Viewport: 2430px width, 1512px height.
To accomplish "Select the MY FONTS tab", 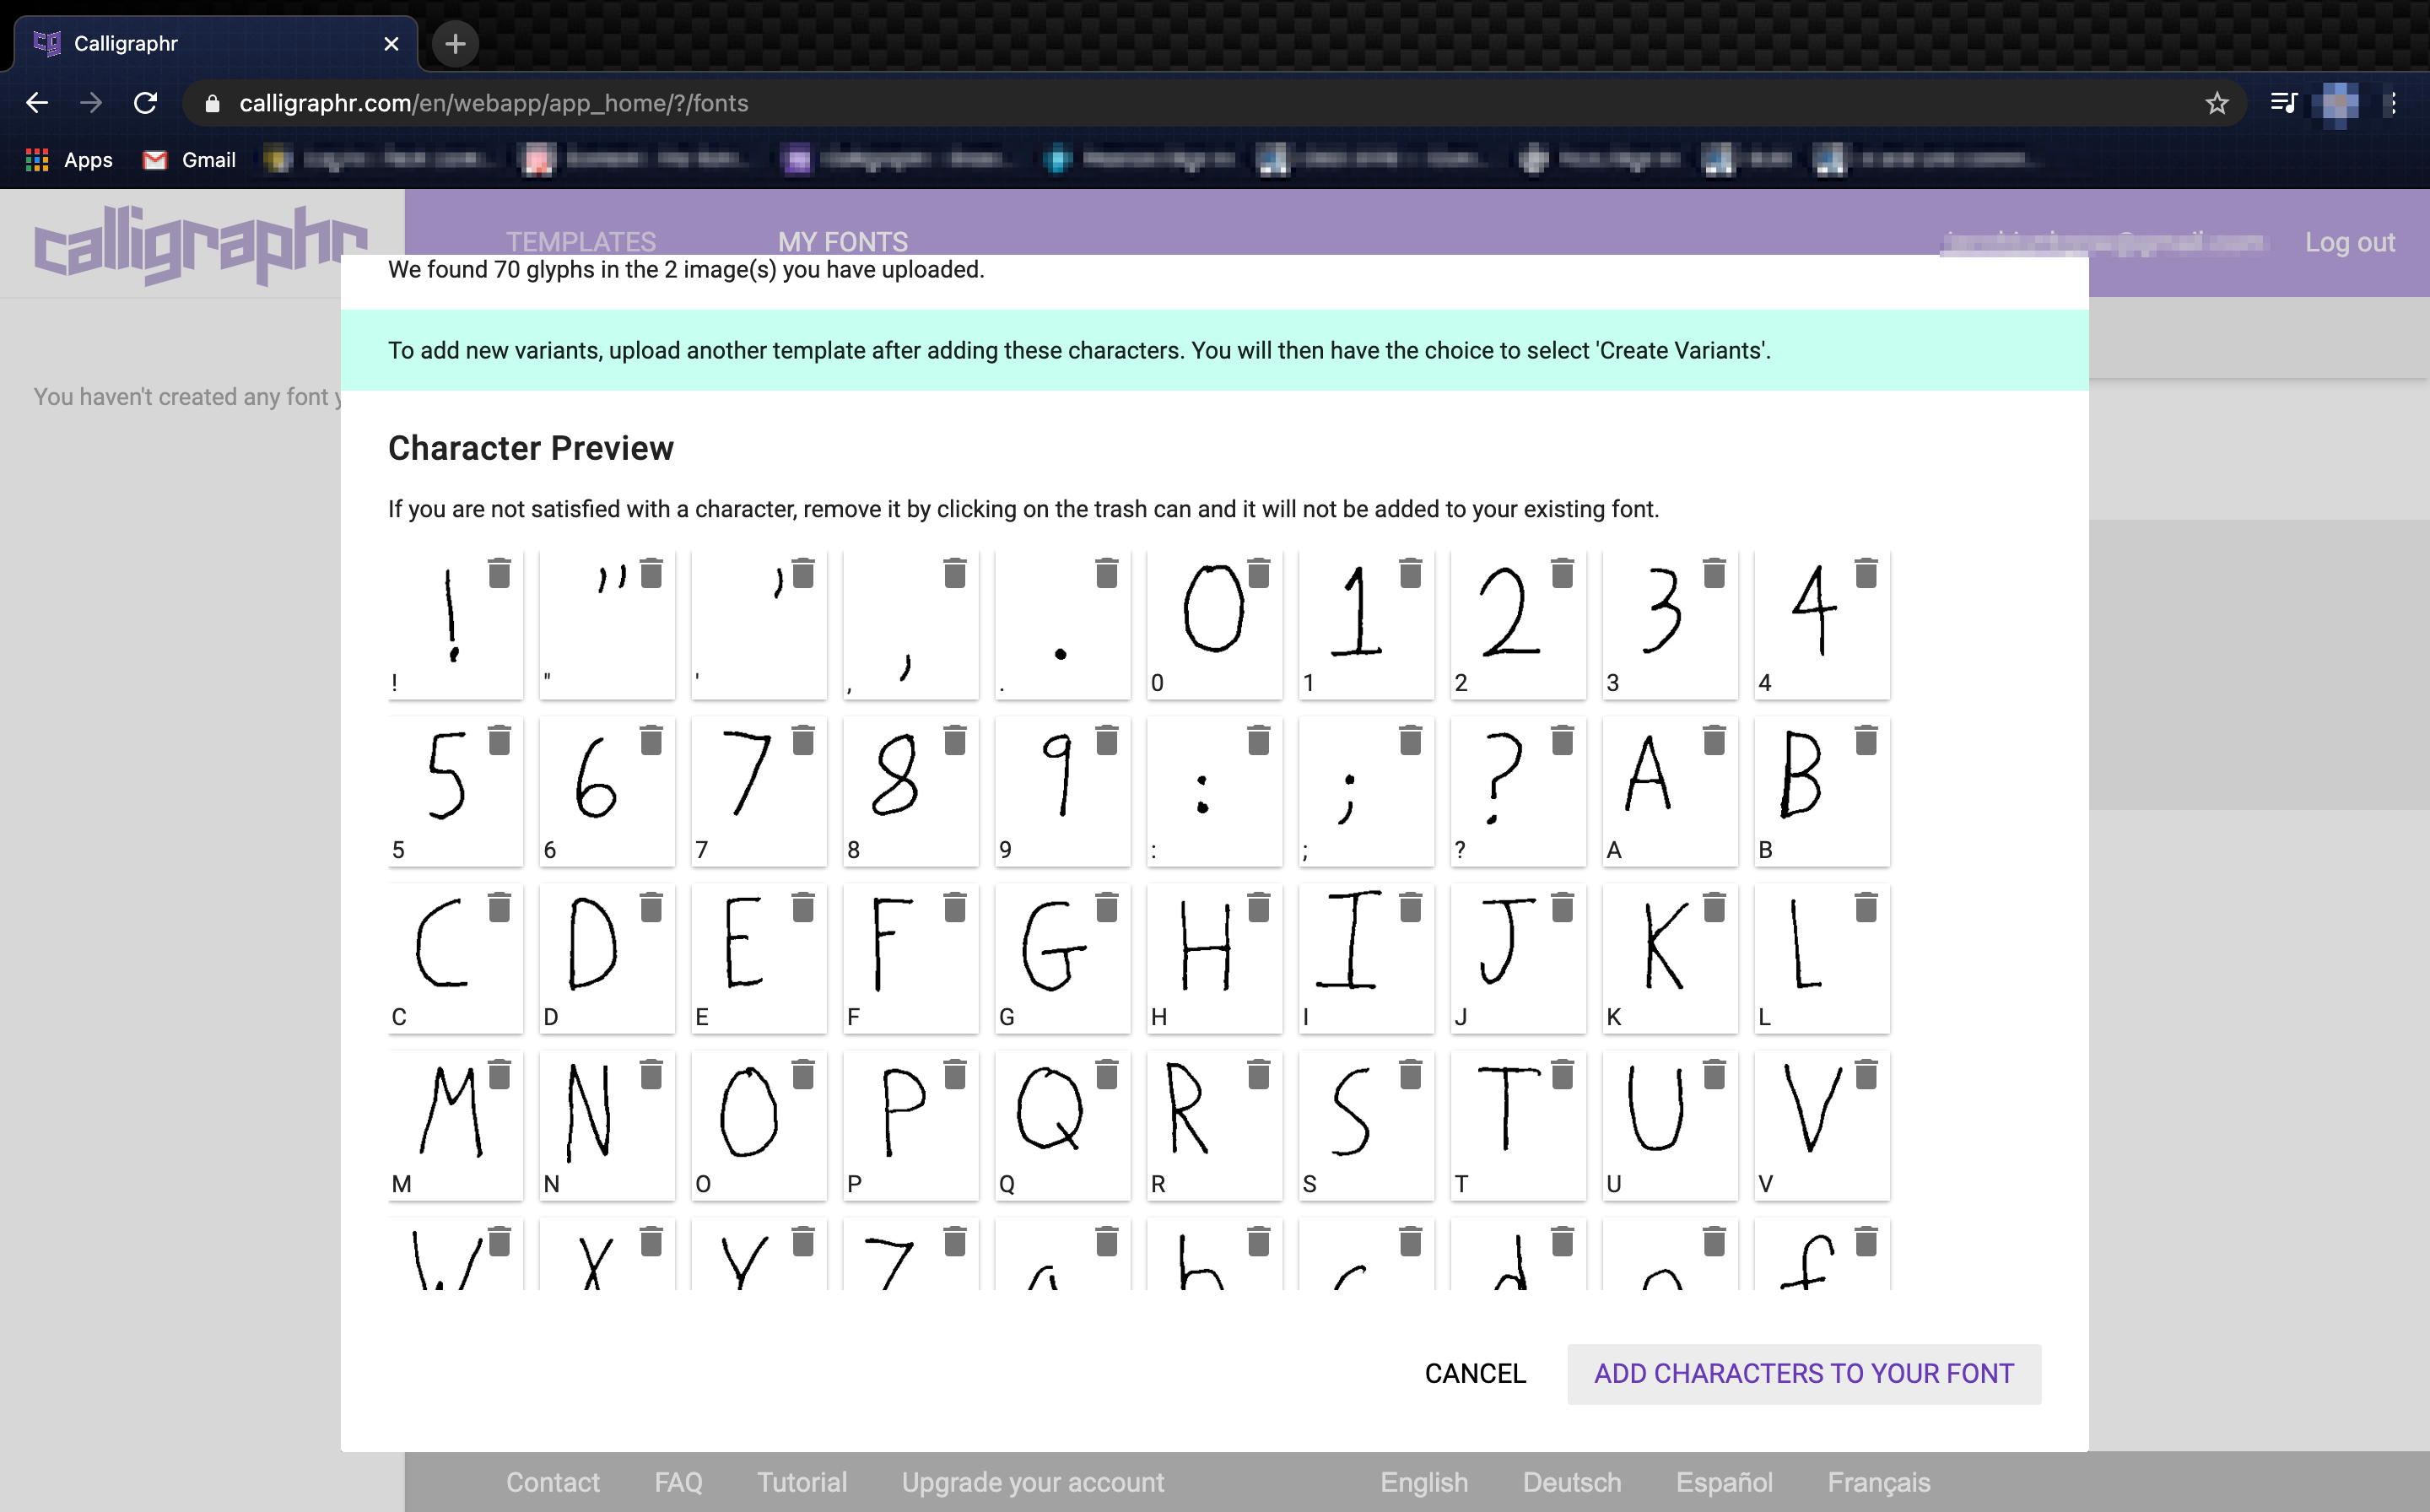I will click(x=843, y=244).
